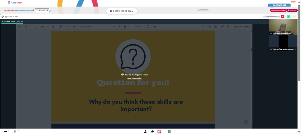Expand Draw tool options arrow
Image resolution: width=301 pixels, height=134 pixels.
click(x=48, y=27)
